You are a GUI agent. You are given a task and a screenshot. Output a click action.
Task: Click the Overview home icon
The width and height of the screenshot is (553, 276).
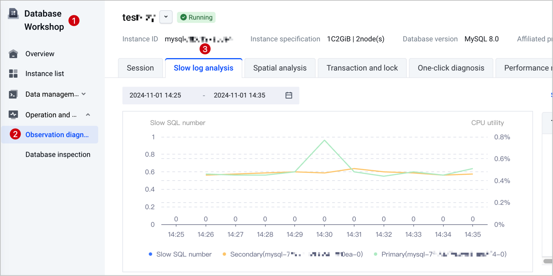click(x=13, y=54)
